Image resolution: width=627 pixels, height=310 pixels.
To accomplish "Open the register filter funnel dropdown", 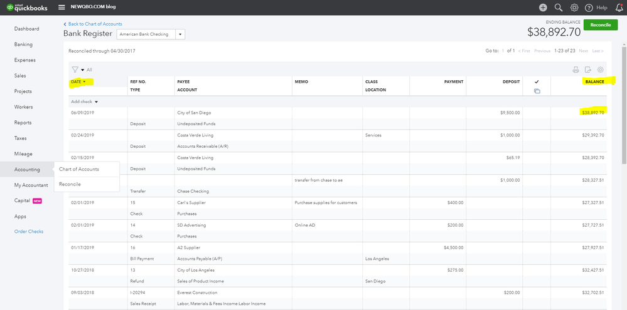I will coord(77,70).
